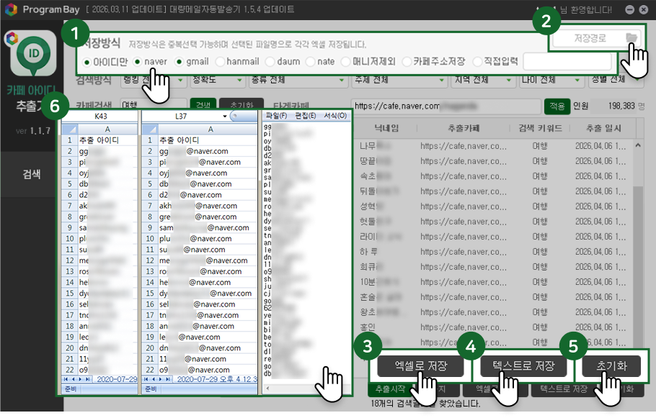Choose the daum save option
Screen dimensions: 656x418
click(271, 62)
